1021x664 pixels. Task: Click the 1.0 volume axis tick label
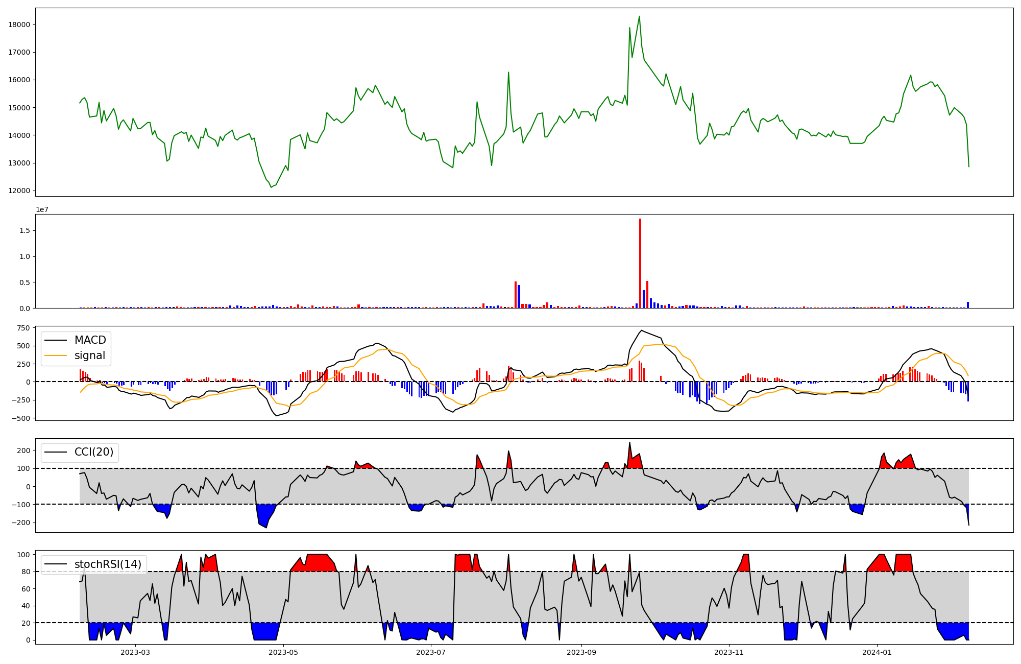point(25,256)
